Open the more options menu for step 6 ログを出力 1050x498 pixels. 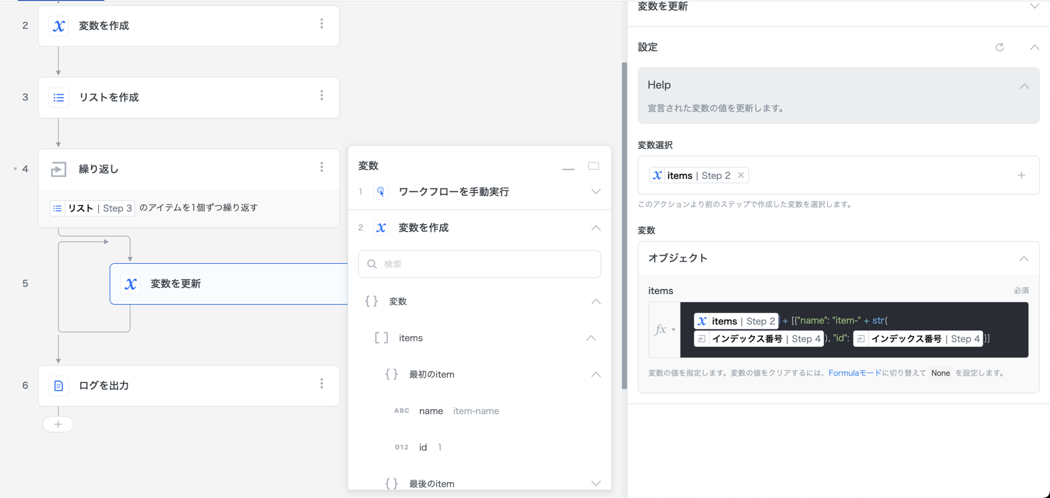tap(322, 383)
